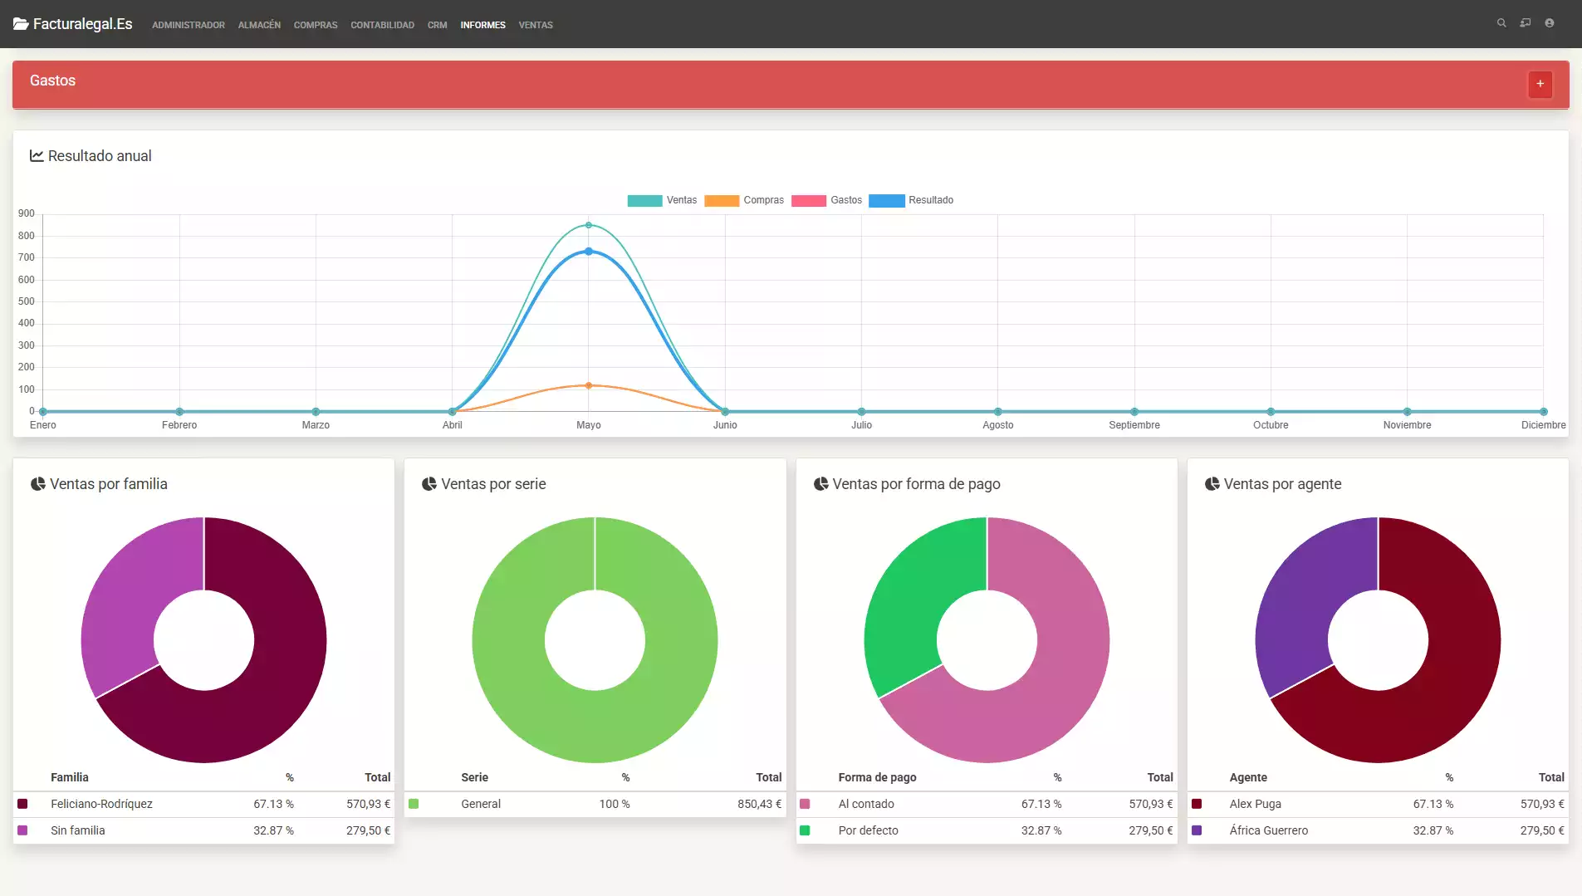Open the Contabilidad dropdown menu
Screen dimensions: 1582x896
[382, 25]
